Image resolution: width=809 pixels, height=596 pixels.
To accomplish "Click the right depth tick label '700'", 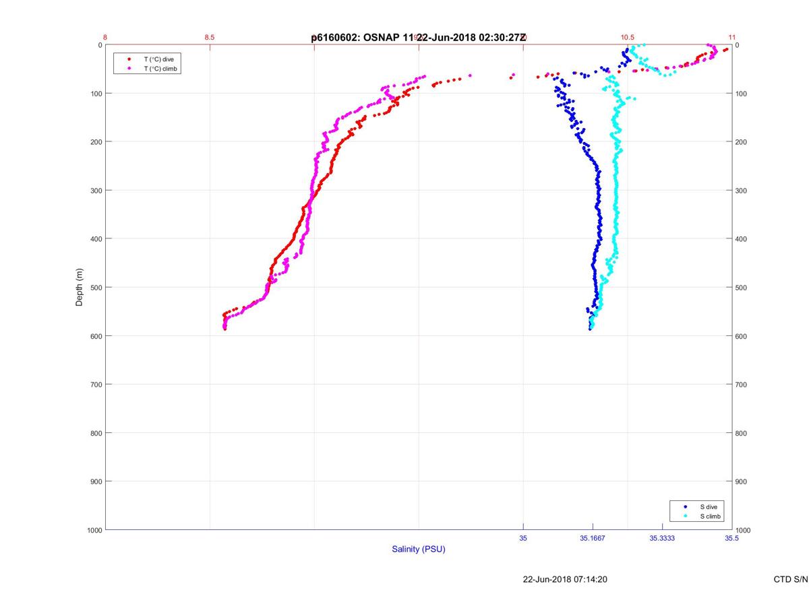I will pyautogui.click(x=742, y=385).
